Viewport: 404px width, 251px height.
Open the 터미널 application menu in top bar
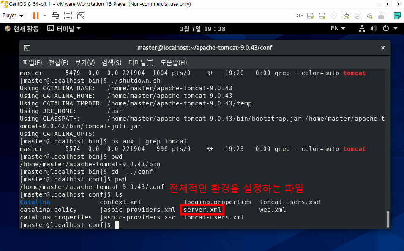click(64, 29)
